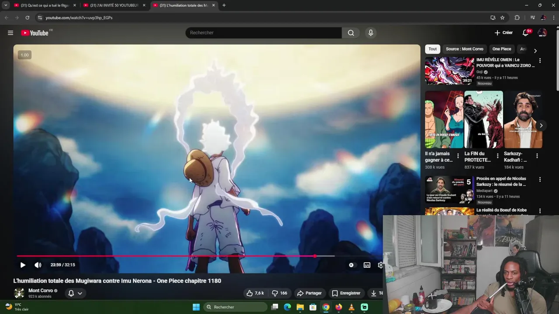Open the Chrome three-dot menu
Viewport: 559px width, 314px height.
pyautogui.click(x=554, y=17)
